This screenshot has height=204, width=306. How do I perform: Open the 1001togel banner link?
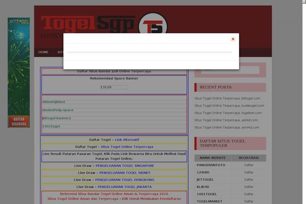[51, 126]
